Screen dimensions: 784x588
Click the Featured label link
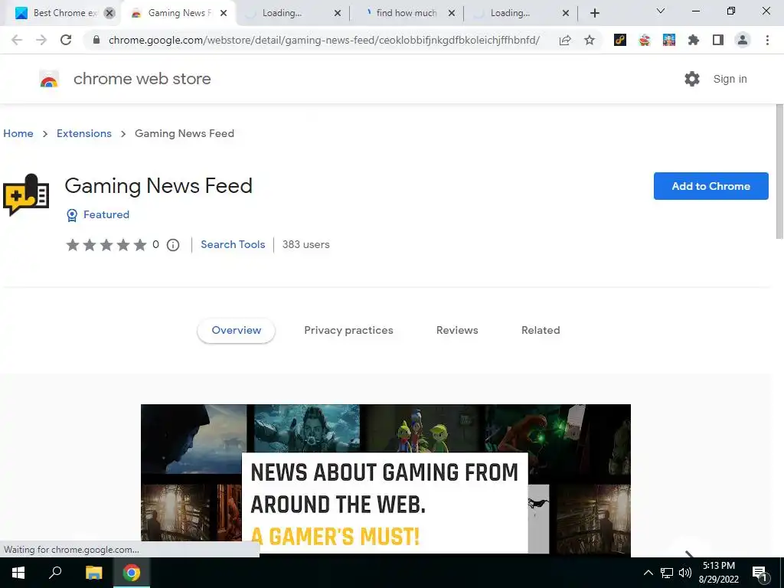pyautogui.click(x=106, y=215)
